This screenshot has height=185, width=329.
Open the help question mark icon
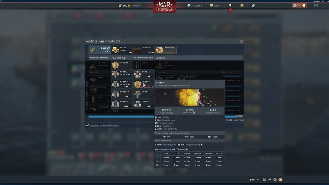(x=316, y=6)
